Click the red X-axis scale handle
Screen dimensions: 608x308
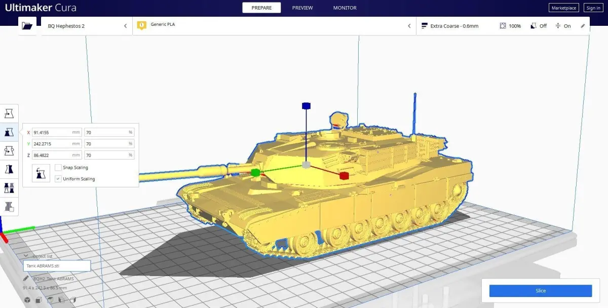(x=344, y=175)
